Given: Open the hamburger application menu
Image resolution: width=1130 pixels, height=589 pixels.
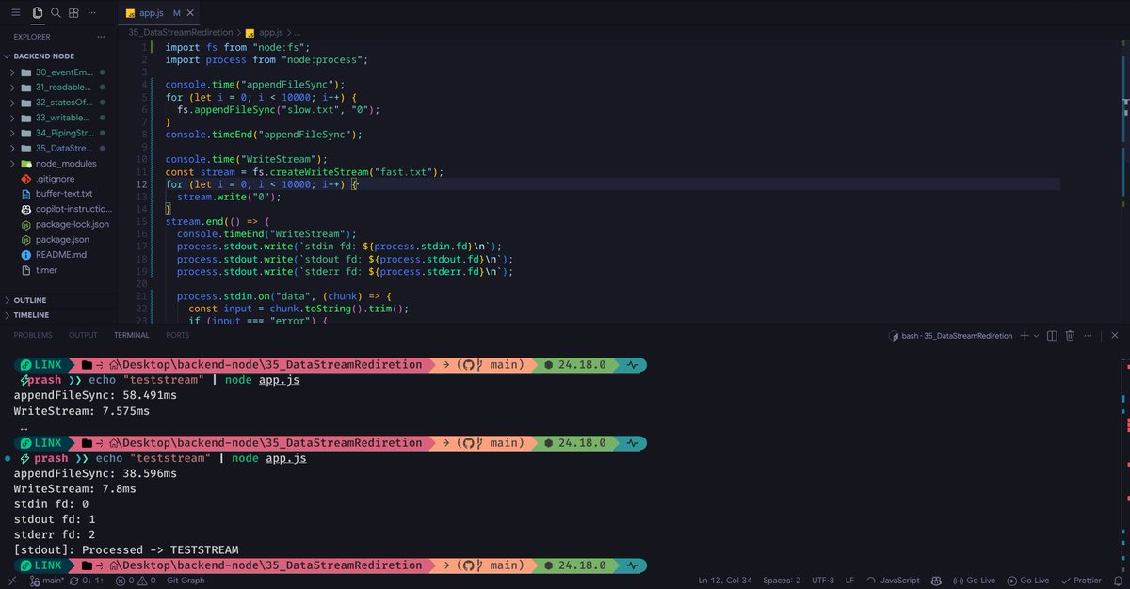Looking at the screenshot, I should click(17, 13).
